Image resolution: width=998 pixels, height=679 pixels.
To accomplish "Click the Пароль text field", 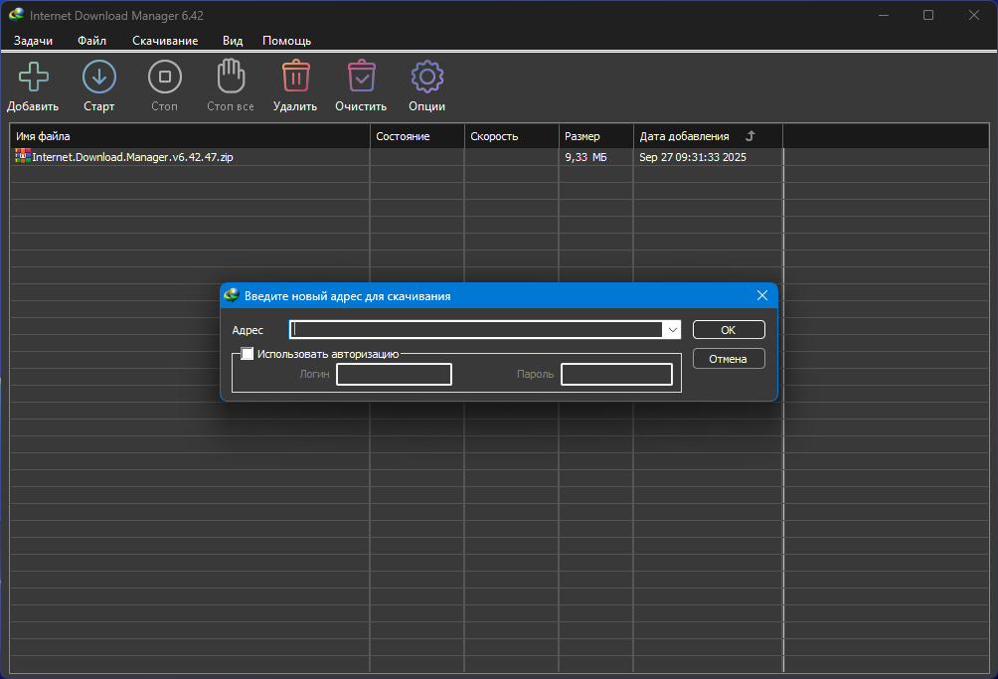I will [616, 375].
